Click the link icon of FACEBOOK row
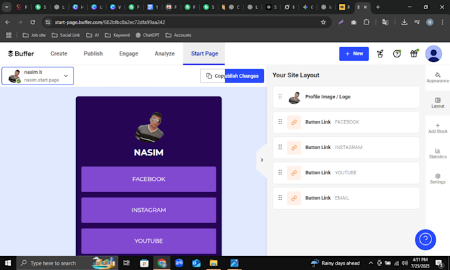450x270 pixels. (x=294, y=122)
